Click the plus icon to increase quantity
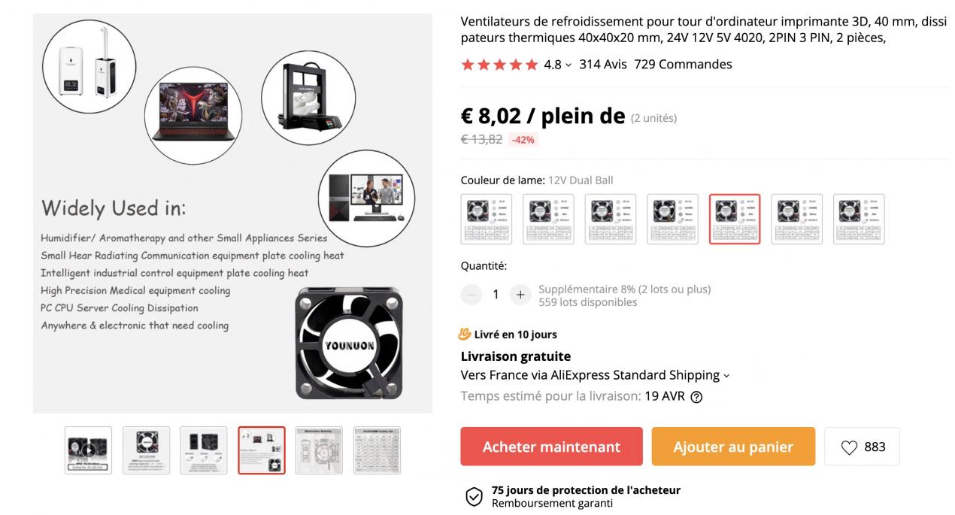The width and height of the screenshot is (955, 515). [520, 295]
